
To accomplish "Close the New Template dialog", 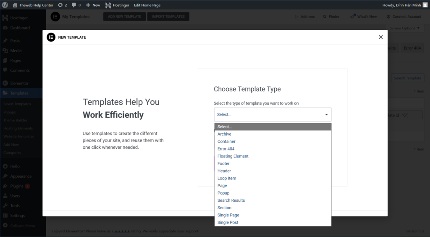I will (x=380, y=37).
